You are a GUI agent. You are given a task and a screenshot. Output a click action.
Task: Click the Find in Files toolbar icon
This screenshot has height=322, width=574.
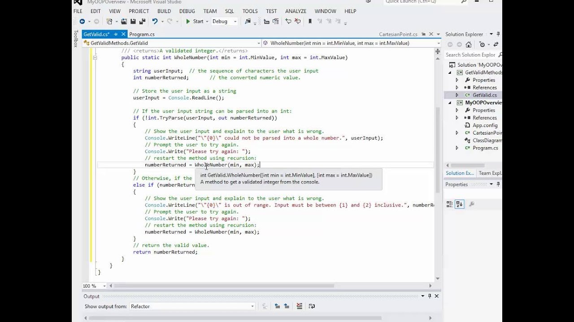[x=248, y=21]
